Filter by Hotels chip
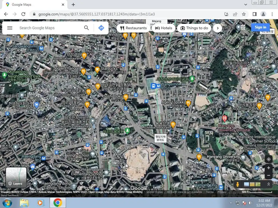Screen dimensions: 278x208 coord(163,28)
